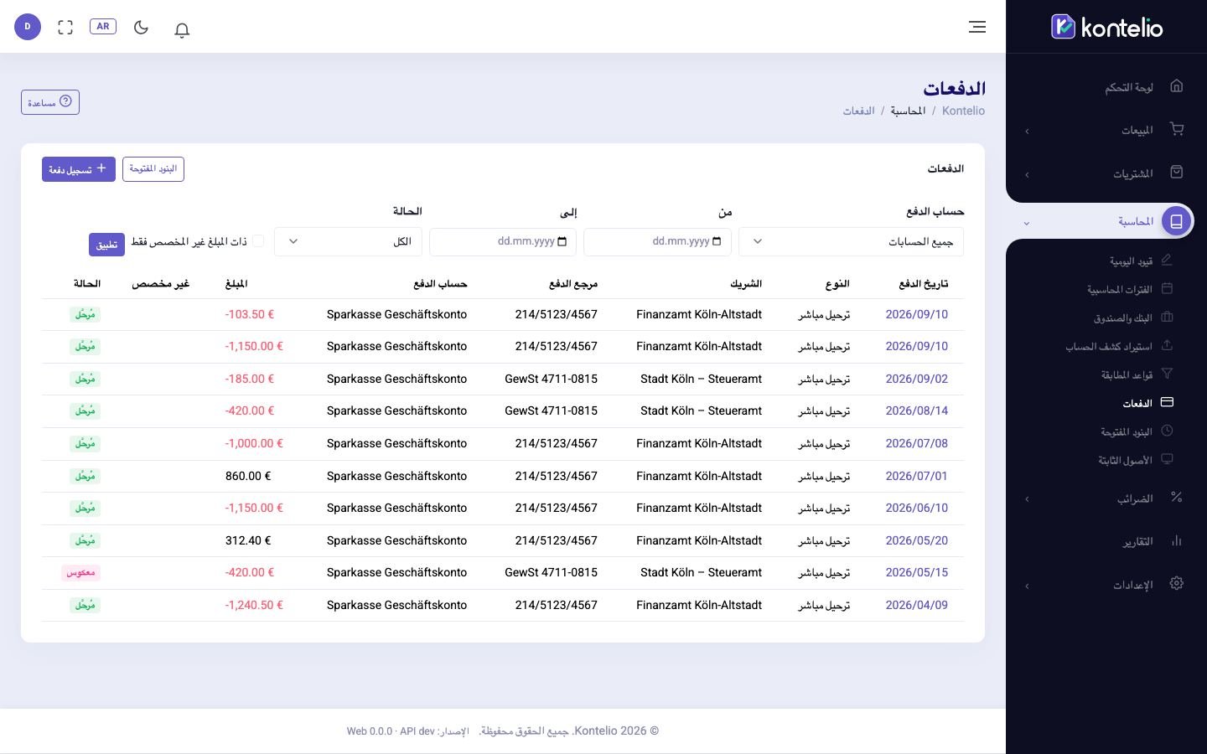Click البنود المفتوحة button in card header

[x=153, y=169]
